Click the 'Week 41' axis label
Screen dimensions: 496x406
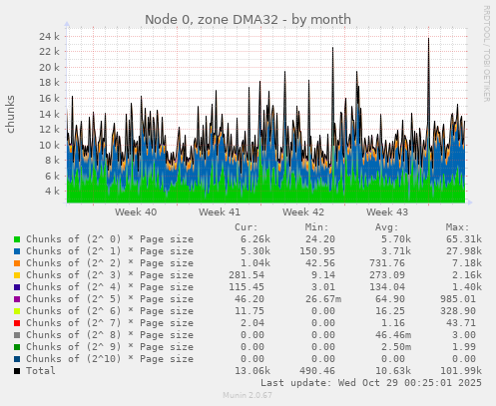point(220,212)
